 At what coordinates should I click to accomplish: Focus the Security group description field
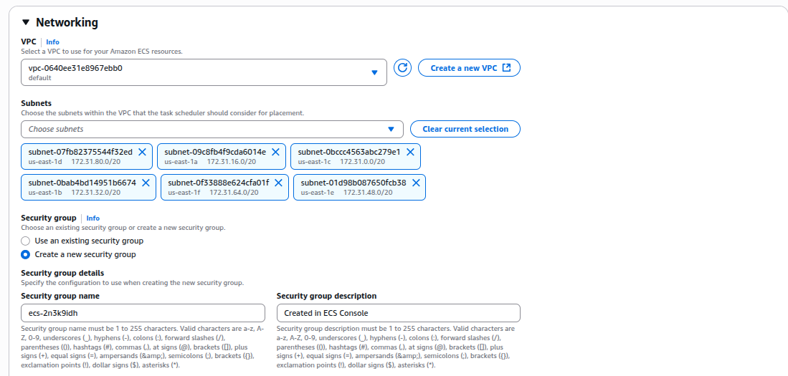pyautogui.click(x=399, y=313)
